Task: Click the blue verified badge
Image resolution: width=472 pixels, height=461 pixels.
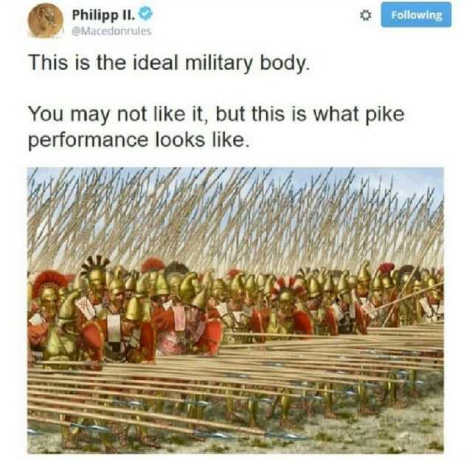Action: [146, 14]
